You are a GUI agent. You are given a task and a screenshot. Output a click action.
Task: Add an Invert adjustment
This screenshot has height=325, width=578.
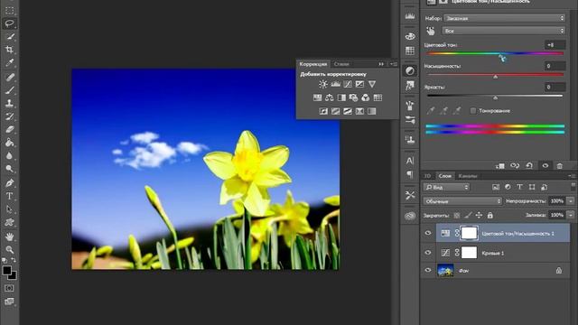[323, 111]
